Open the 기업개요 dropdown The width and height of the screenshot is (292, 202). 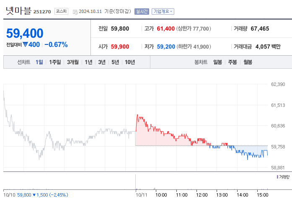point(163,12)
